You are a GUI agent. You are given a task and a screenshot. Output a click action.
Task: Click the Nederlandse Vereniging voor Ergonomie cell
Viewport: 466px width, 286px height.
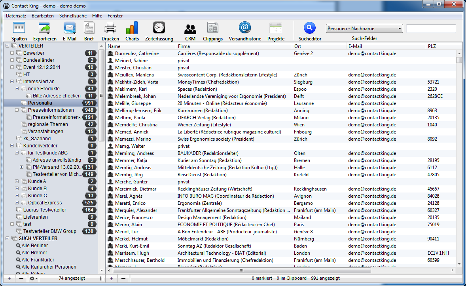(x=231, y=96)
